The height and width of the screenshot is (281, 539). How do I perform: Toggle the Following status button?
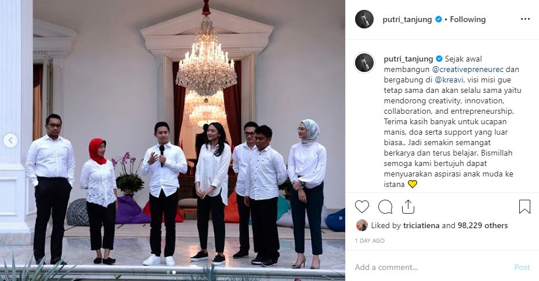coord(468,19)
